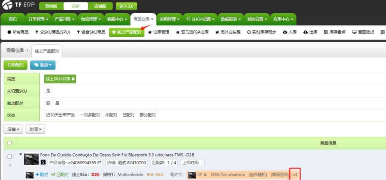This screenshot has height=180, width=386.
Task: Click the S platform icon in product row
Action: [x=43, y=163]
